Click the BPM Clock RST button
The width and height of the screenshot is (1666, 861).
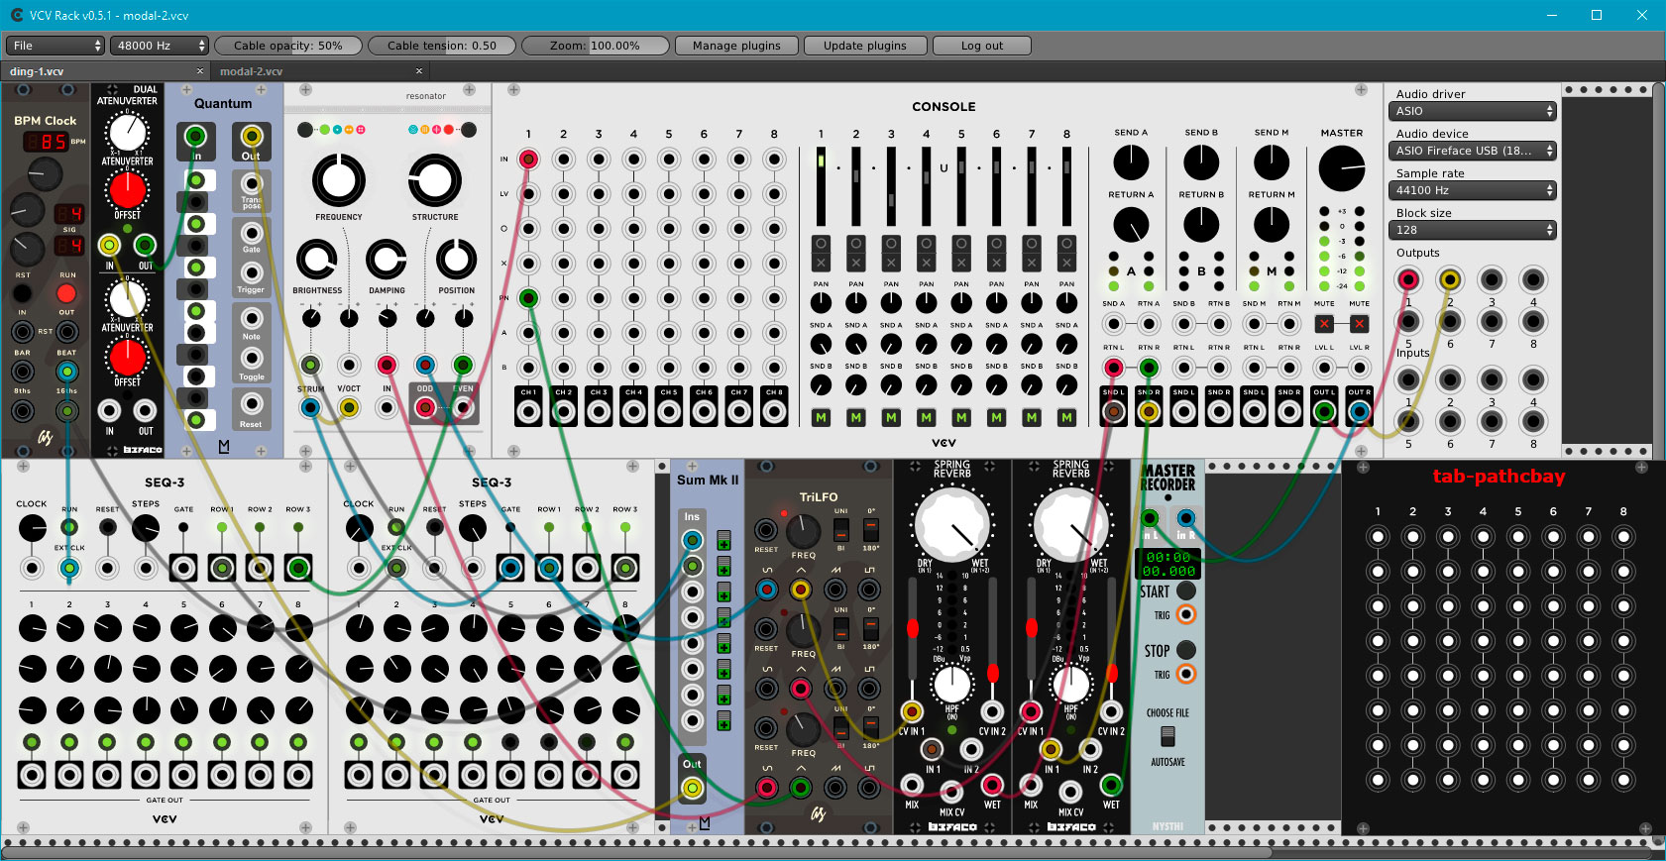coord(22,293)
